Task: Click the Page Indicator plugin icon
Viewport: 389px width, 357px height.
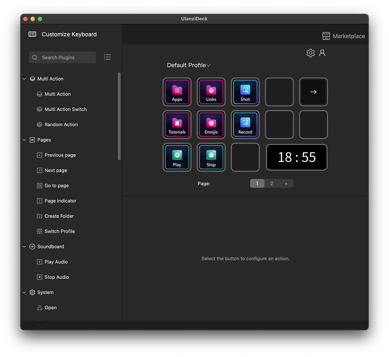Action: [x=40, y=201]
